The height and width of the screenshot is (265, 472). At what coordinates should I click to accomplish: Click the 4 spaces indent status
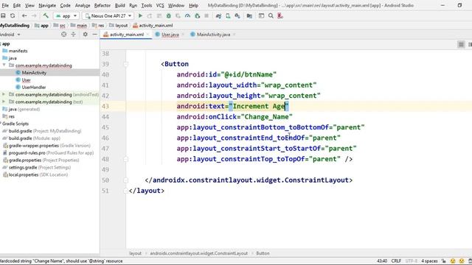pos(429,261)
